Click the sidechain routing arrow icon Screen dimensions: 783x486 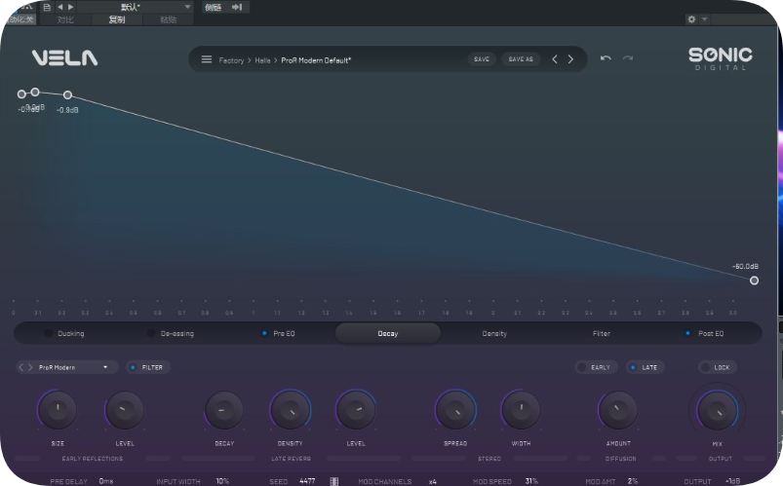click(237, 7)
